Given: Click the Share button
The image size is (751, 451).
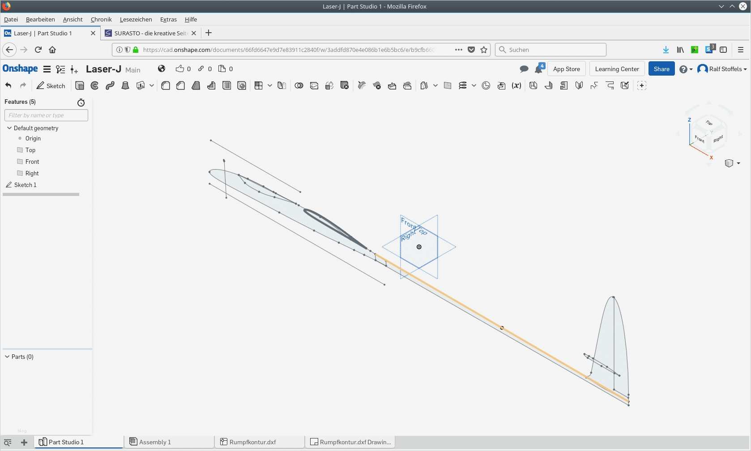Looking at the screenshot, I should coord(661,69).
